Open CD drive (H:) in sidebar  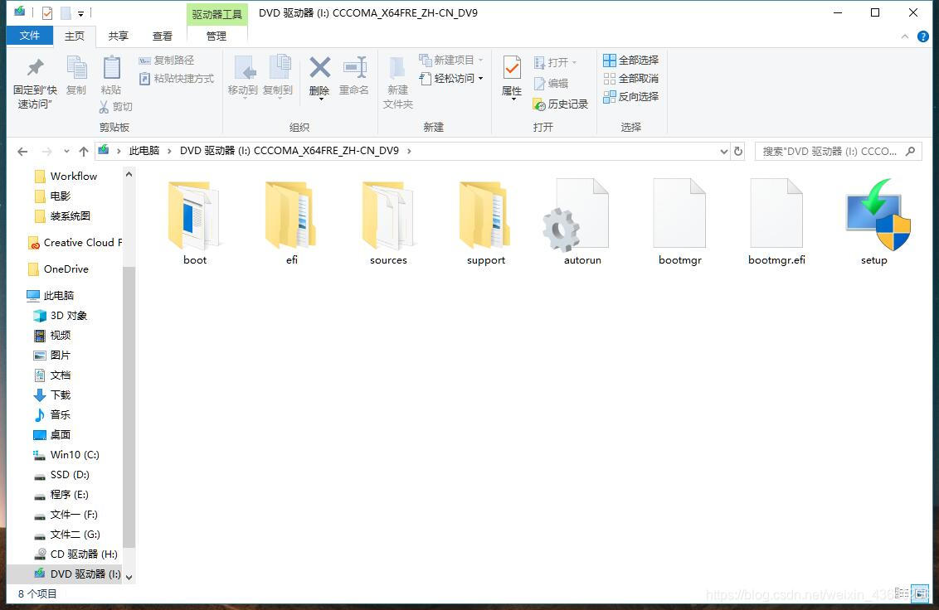pyautogui.click(x=76, y=554)
